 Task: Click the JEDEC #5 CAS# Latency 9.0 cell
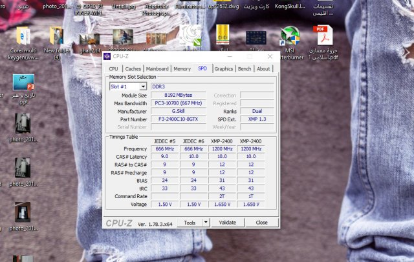164,156
